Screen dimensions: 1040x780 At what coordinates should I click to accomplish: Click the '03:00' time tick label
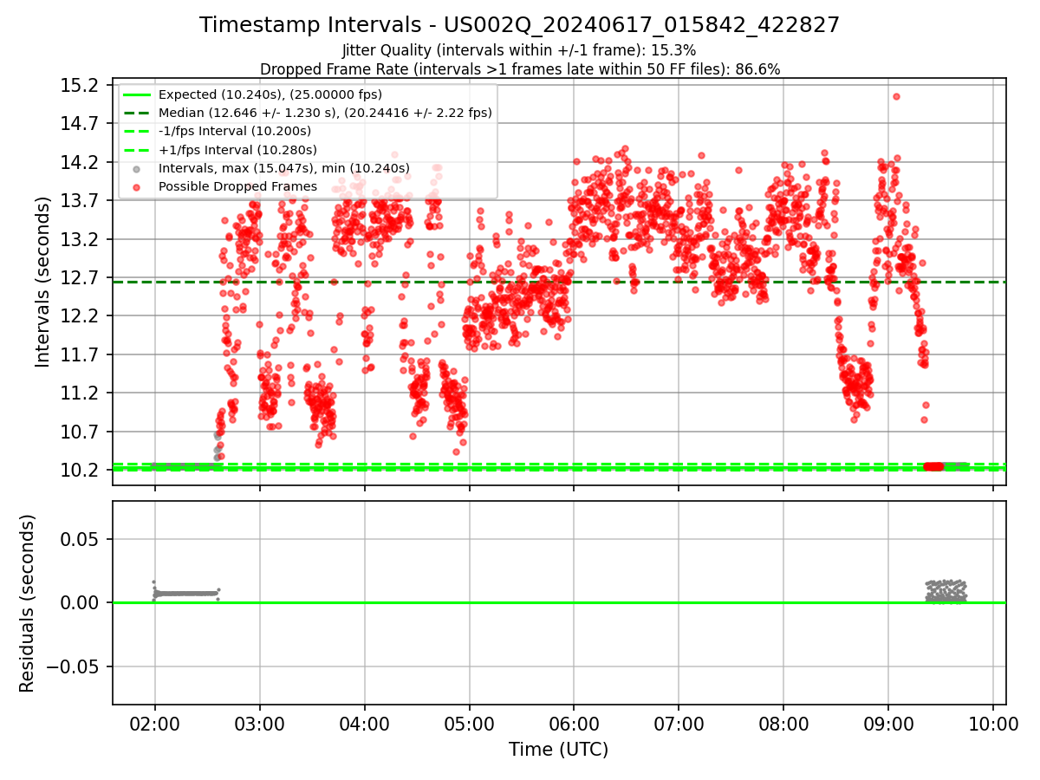tap(260, 723)
